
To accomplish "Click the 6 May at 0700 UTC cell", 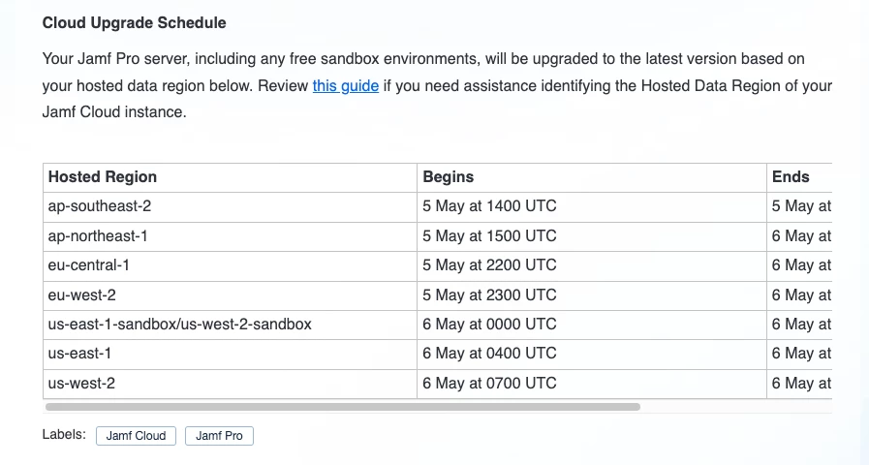I will tap(591, 384).
